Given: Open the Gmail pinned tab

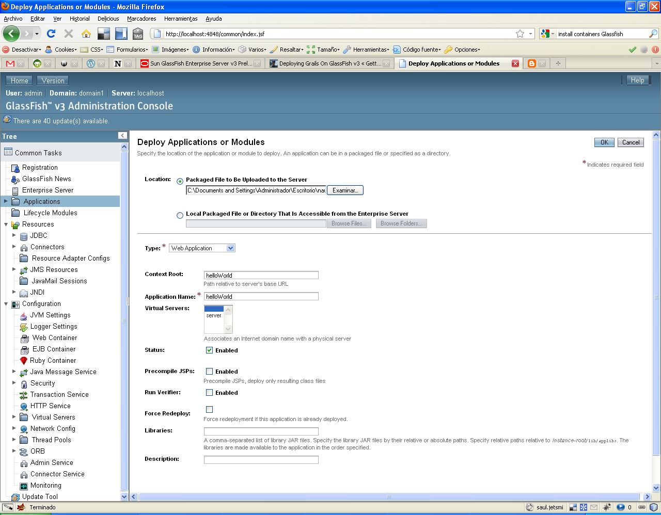Looking at the screenshot, I should (10, 63).
